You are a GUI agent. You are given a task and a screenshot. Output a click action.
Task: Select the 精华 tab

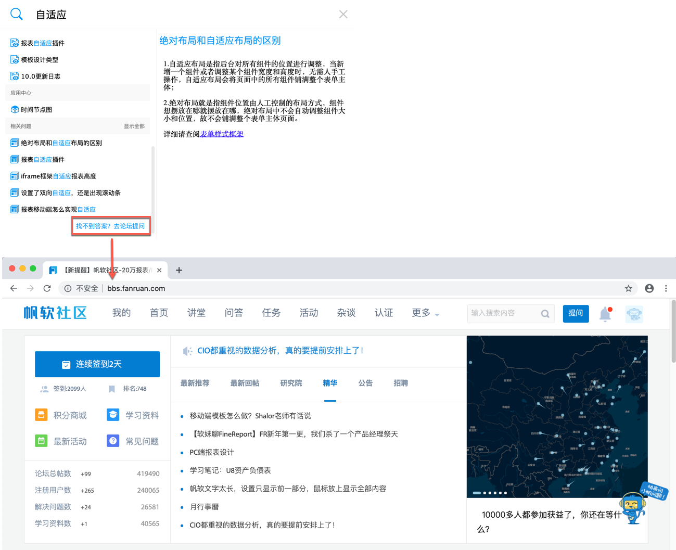coord(330,383)
